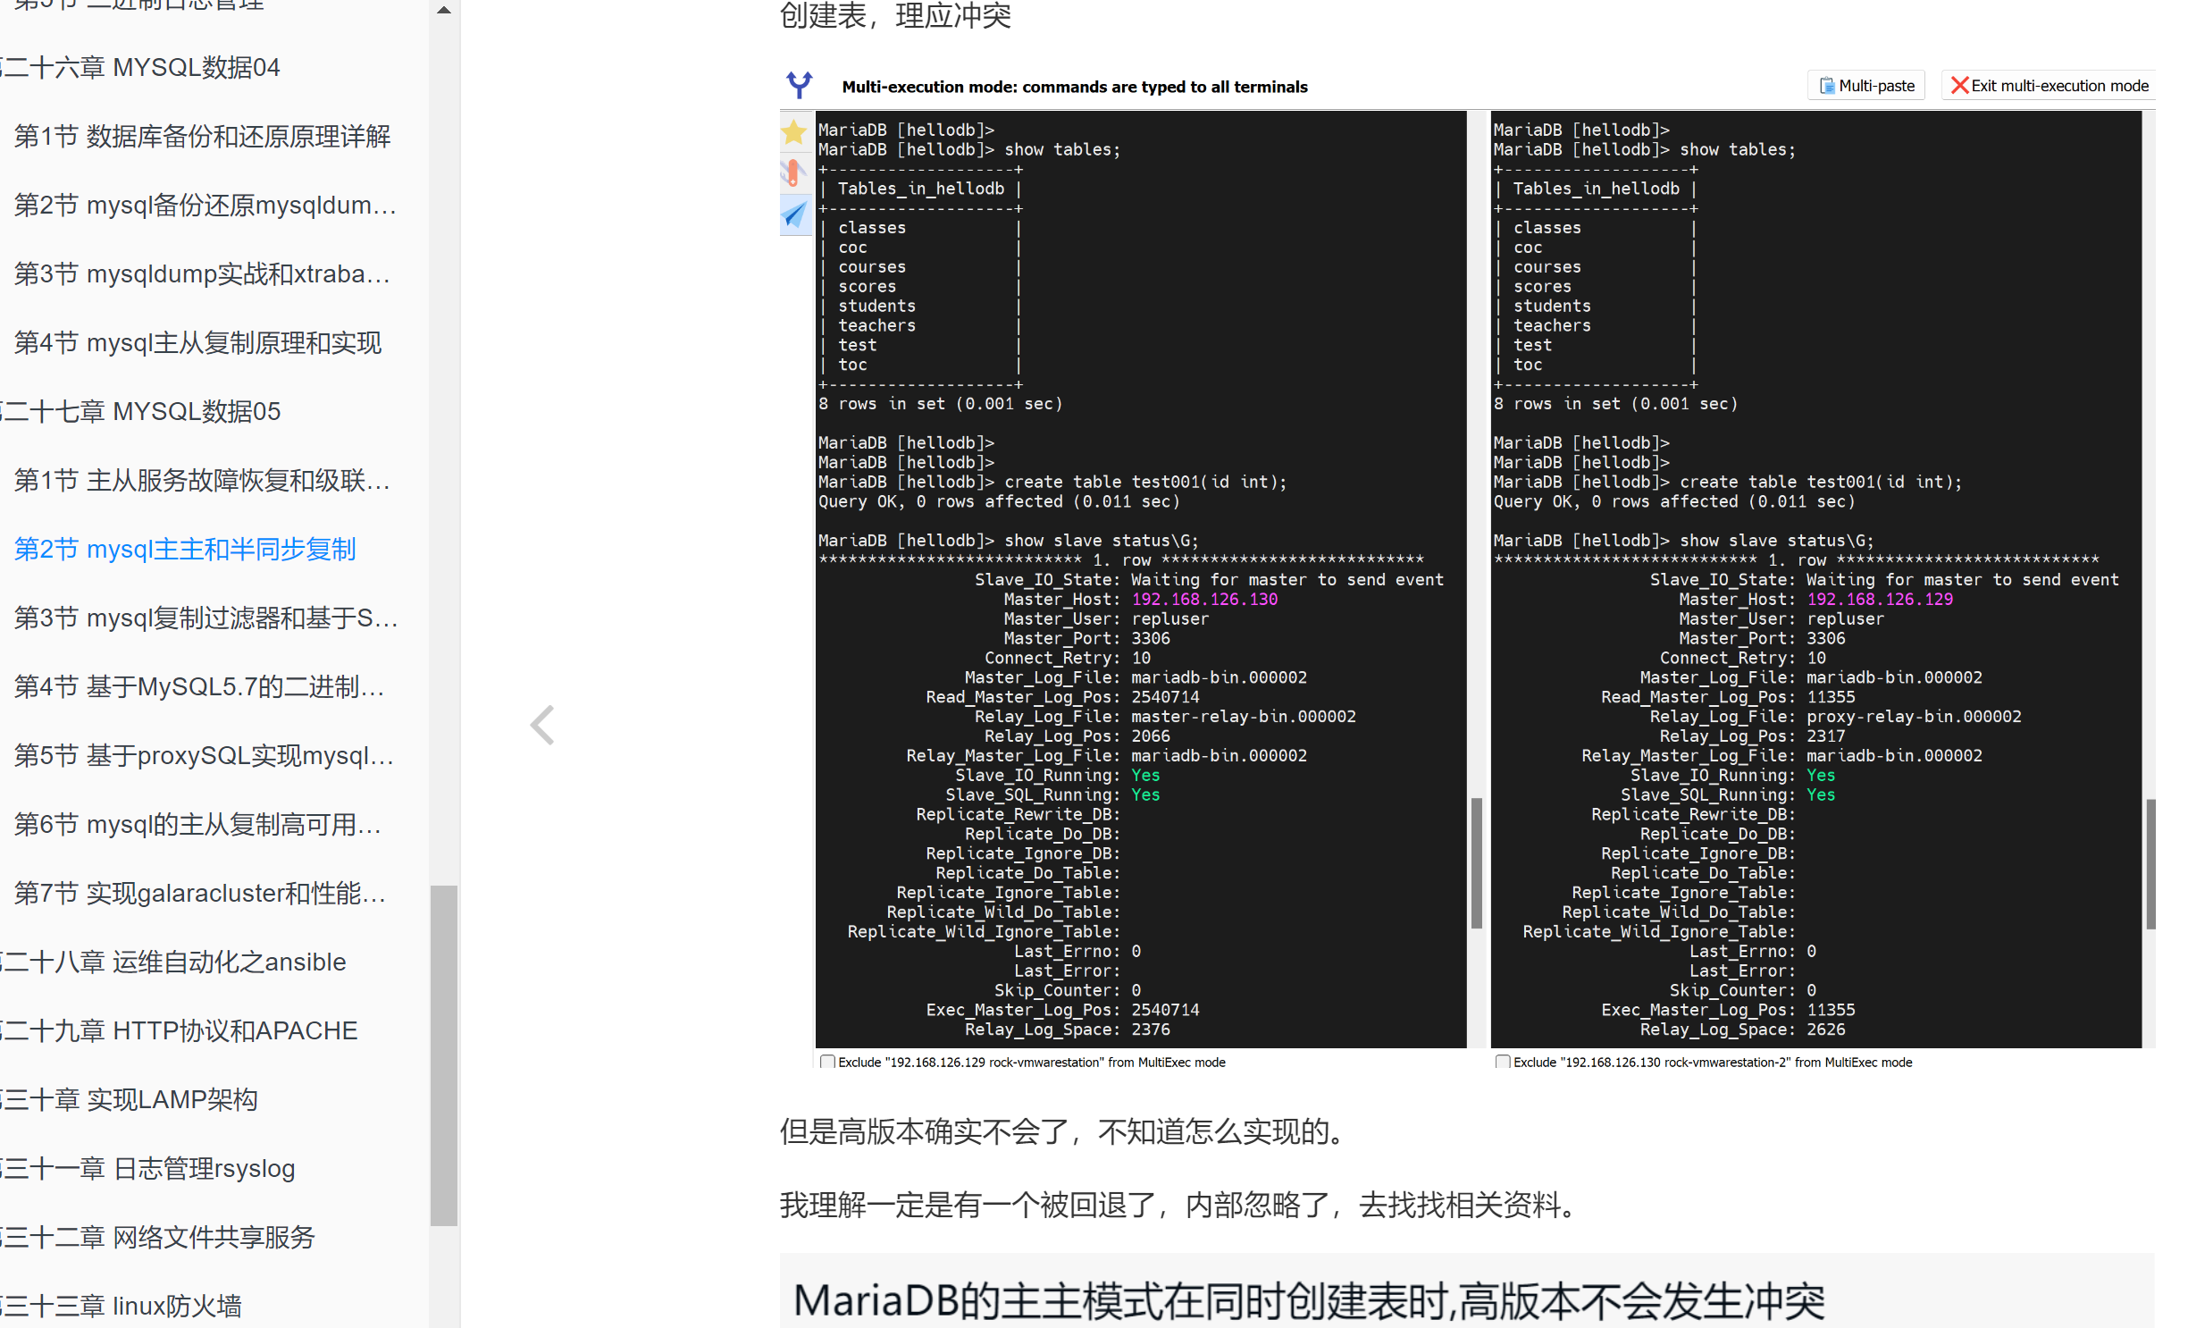Expand chapter 第二十六章 MYSQL数据04
The width and height of the screenshot is (2188, 1328).
pyautogui.click(x=140, y=67)
